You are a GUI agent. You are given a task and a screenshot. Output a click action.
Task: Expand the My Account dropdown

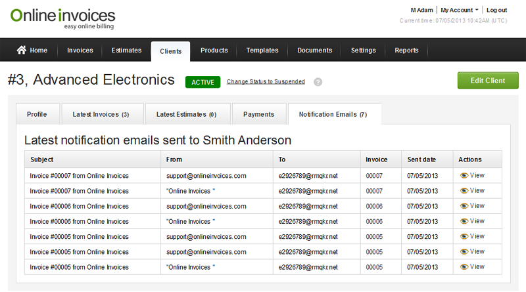click(x=460, y=10)
